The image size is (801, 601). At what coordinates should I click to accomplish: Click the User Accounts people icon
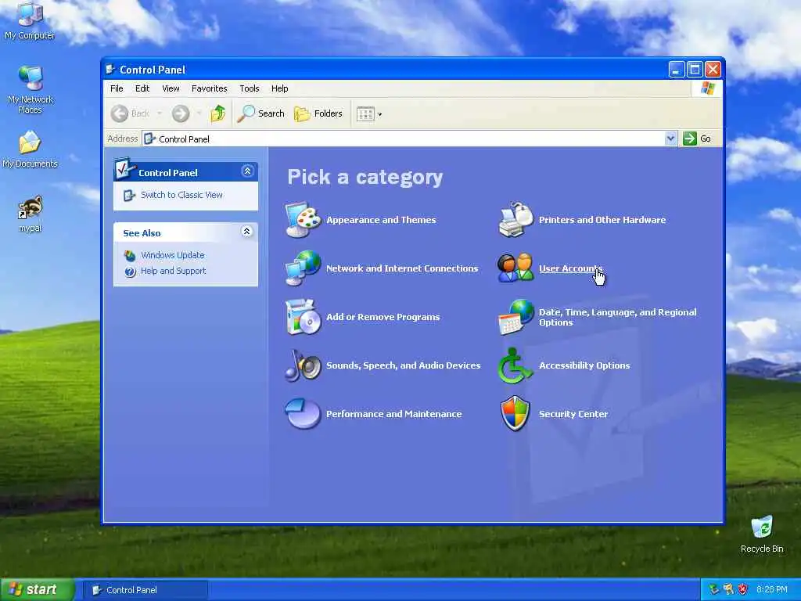click(x=515, y=268)
